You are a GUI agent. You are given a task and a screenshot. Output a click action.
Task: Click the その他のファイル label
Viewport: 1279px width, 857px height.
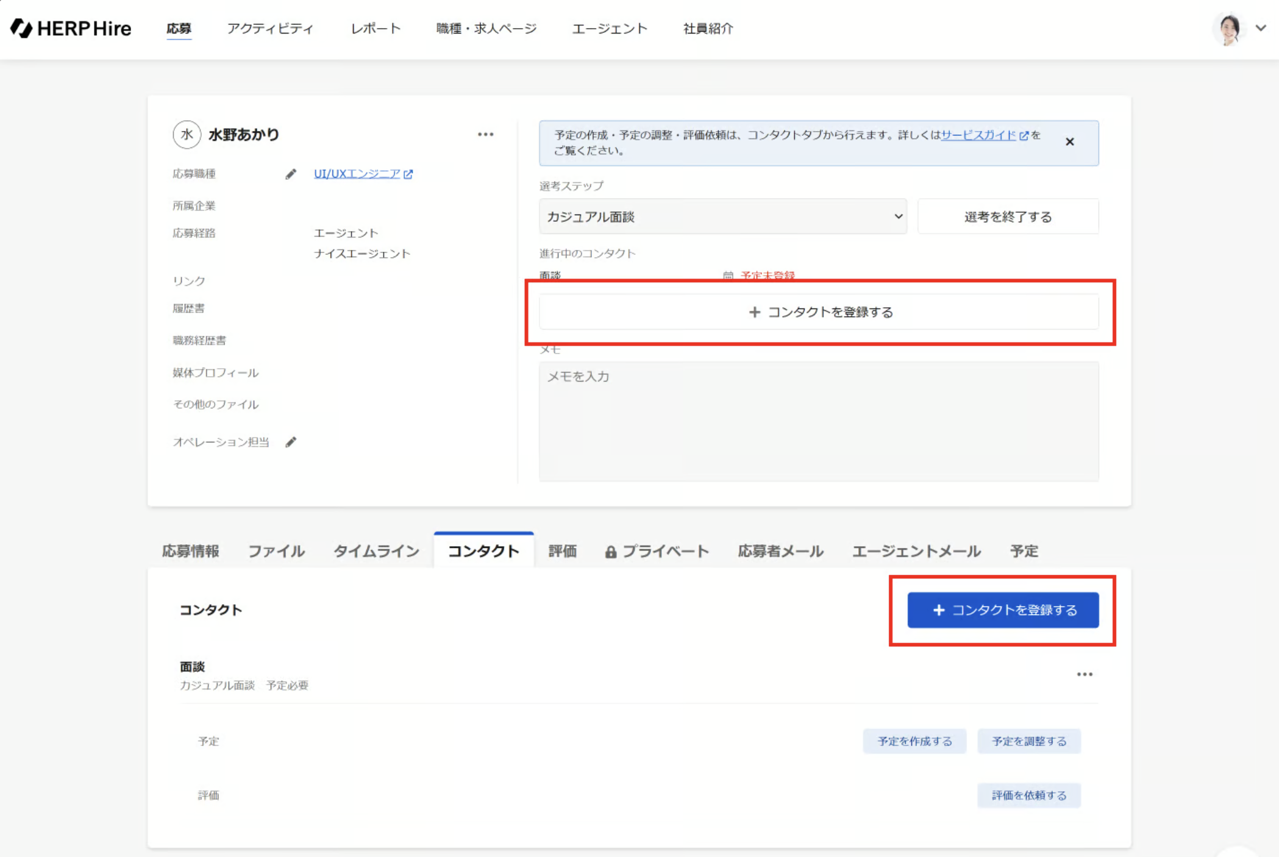pos(215,404)
